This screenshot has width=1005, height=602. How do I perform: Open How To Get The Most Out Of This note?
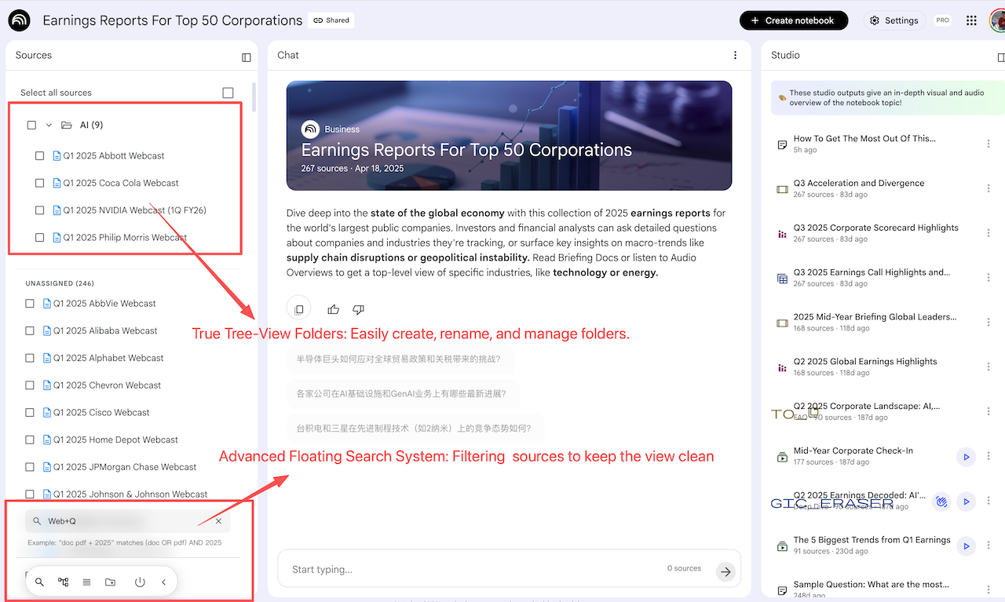point(864,138)
